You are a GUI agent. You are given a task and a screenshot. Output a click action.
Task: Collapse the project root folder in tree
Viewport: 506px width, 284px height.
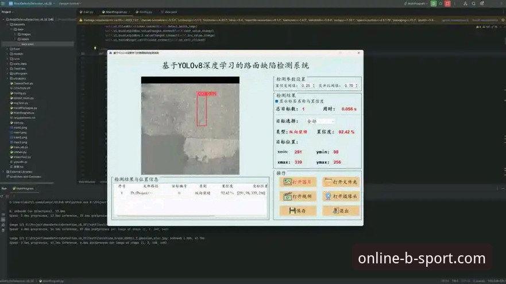tap(3, 20)
